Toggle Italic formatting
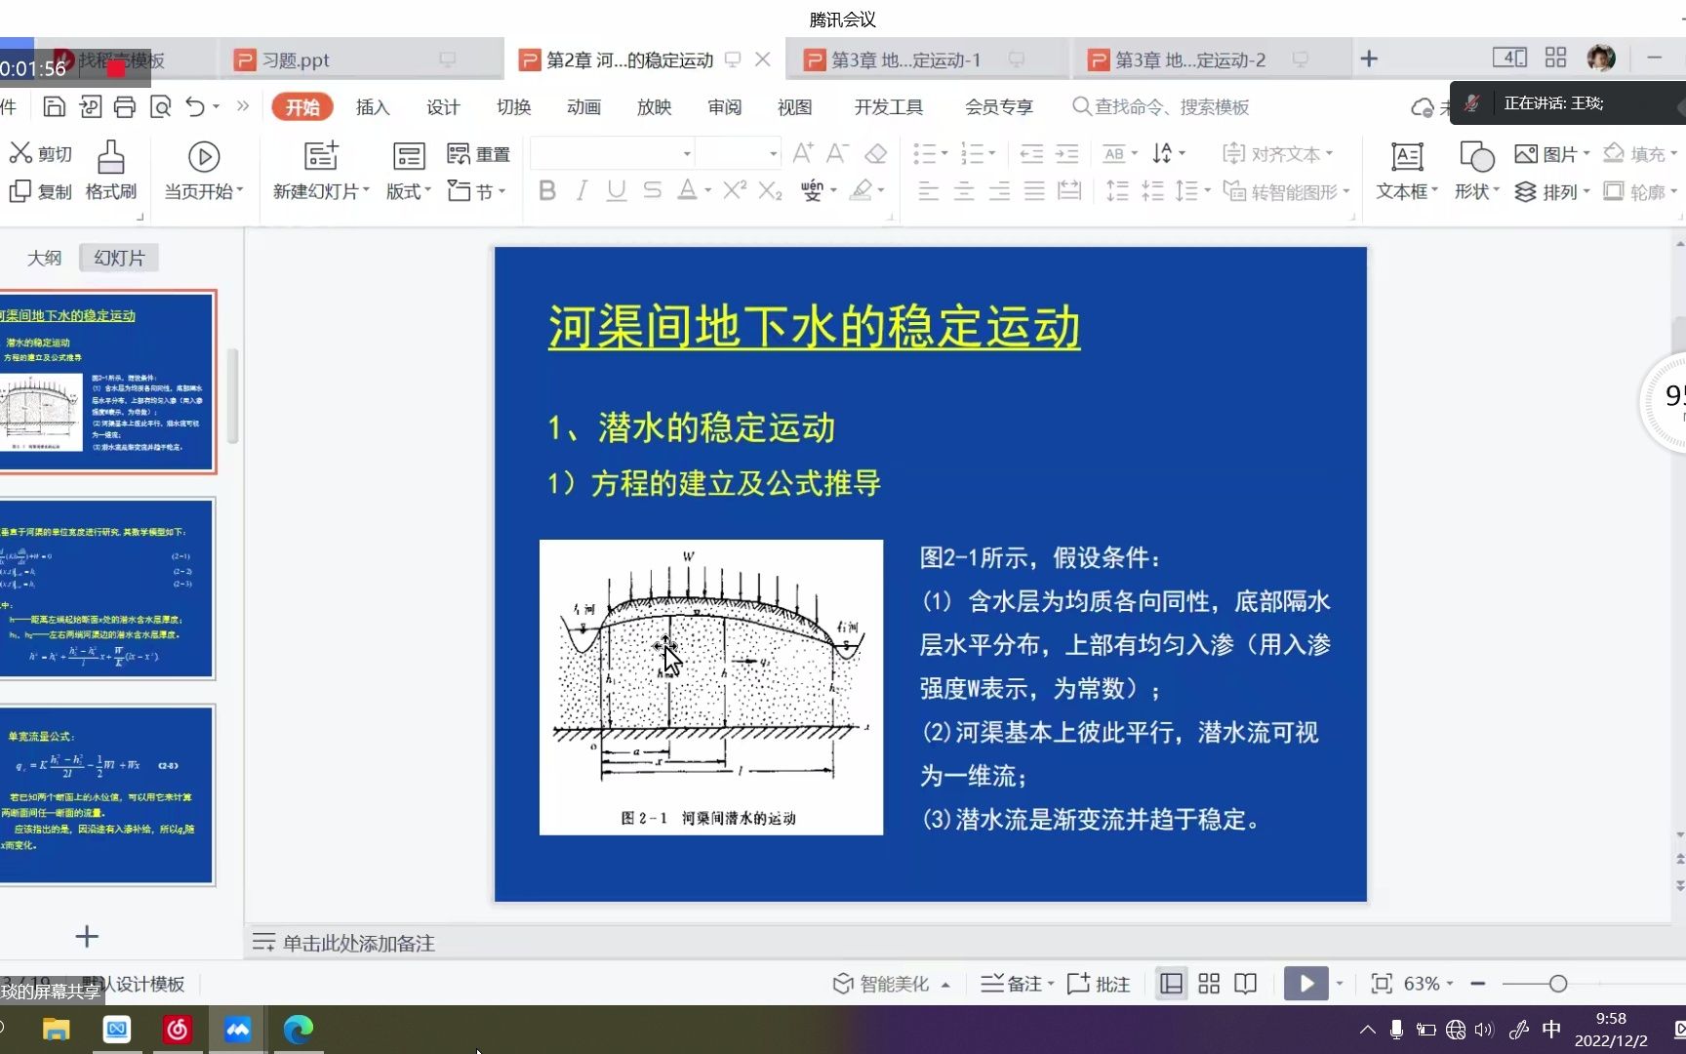The image size is (1686, 1054). pos(582,190)
